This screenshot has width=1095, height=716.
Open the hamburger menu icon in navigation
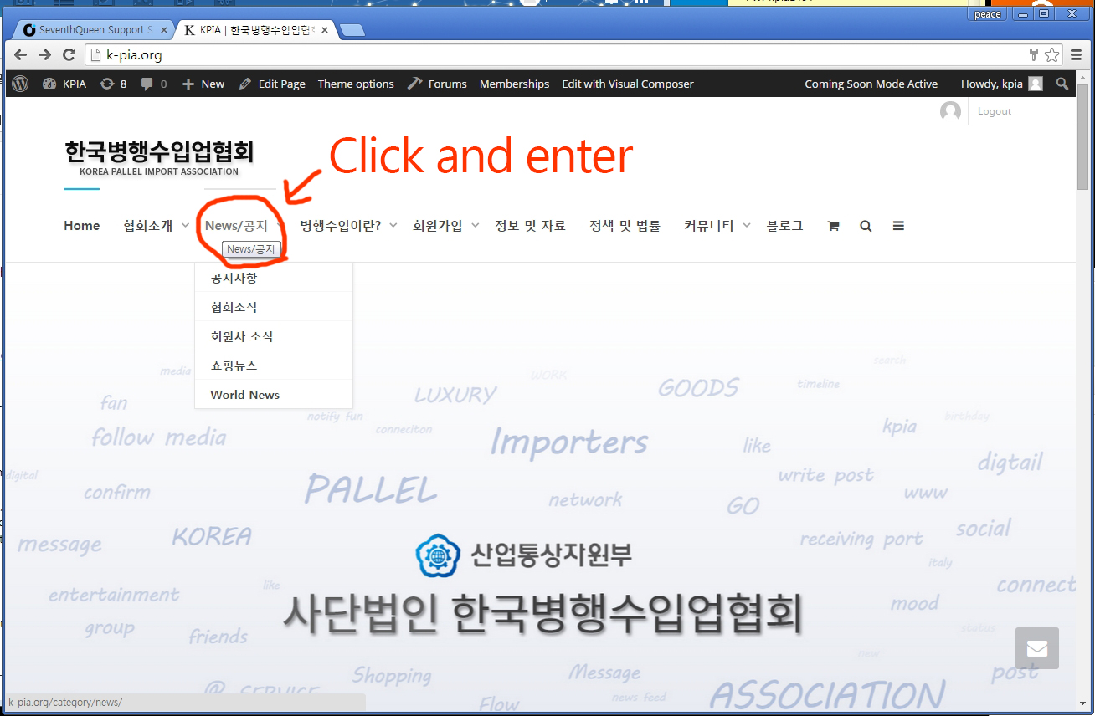(898, 226)
